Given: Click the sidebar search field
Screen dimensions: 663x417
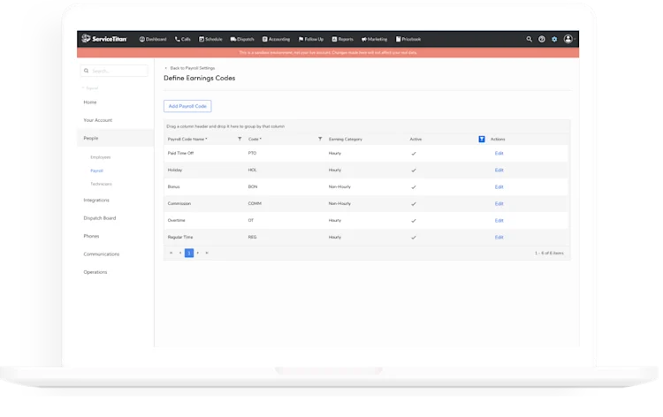Looking at the screenshot, I should click(x=114, y=71).
